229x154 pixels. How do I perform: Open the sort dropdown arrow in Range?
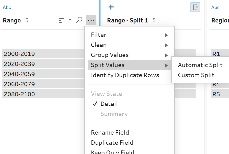[70, 20]
